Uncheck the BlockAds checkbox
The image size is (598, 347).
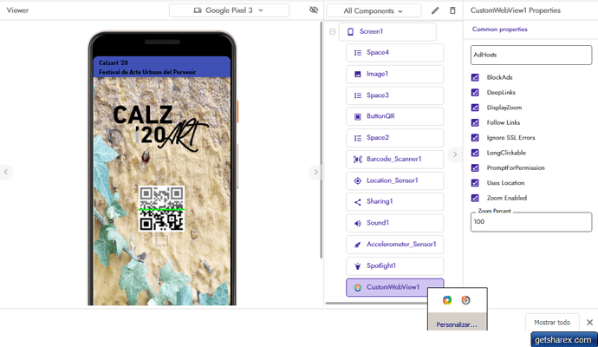coord(475,77)
